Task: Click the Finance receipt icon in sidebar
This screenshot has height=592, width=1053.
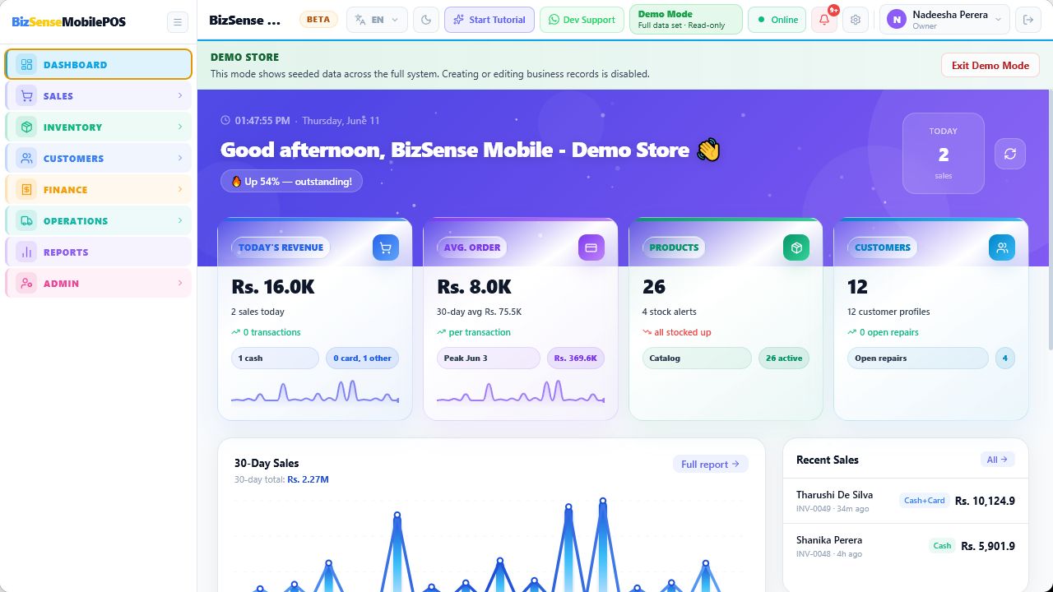Action: (x=26, y=190)
